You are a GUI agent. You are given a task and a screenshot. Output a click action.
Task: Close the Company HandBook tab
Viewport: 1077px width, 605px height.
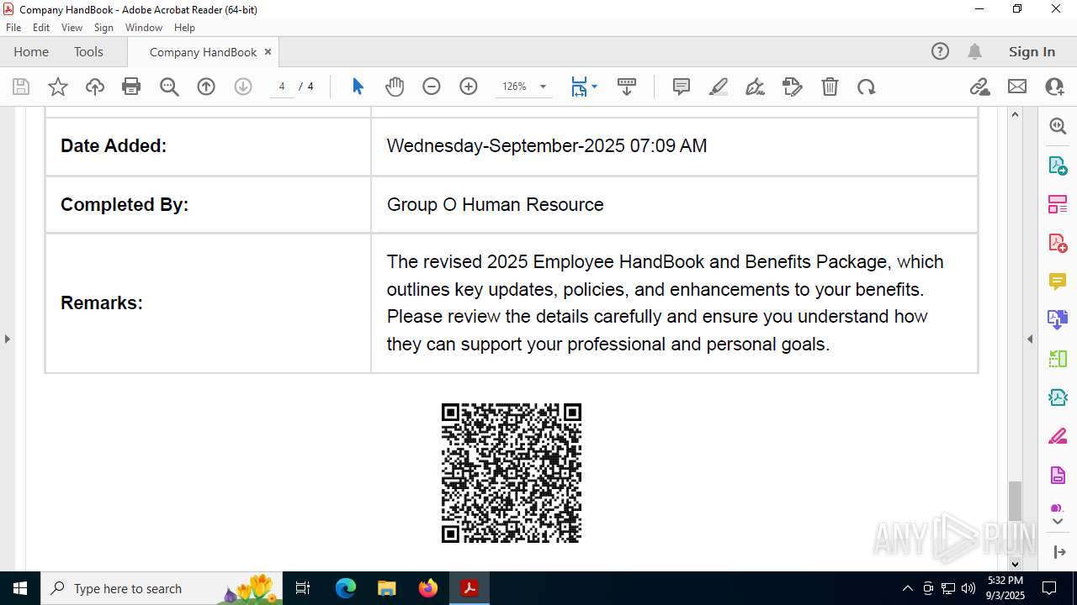click(x=268, y=52)
